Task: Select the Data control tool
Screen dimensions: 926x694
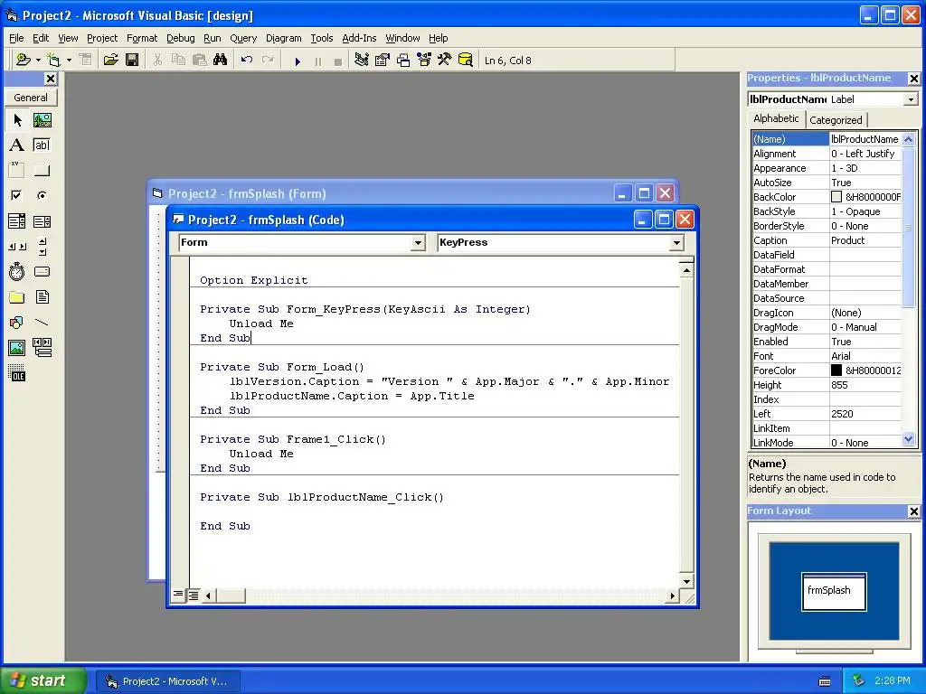Action: coord(42,348)
